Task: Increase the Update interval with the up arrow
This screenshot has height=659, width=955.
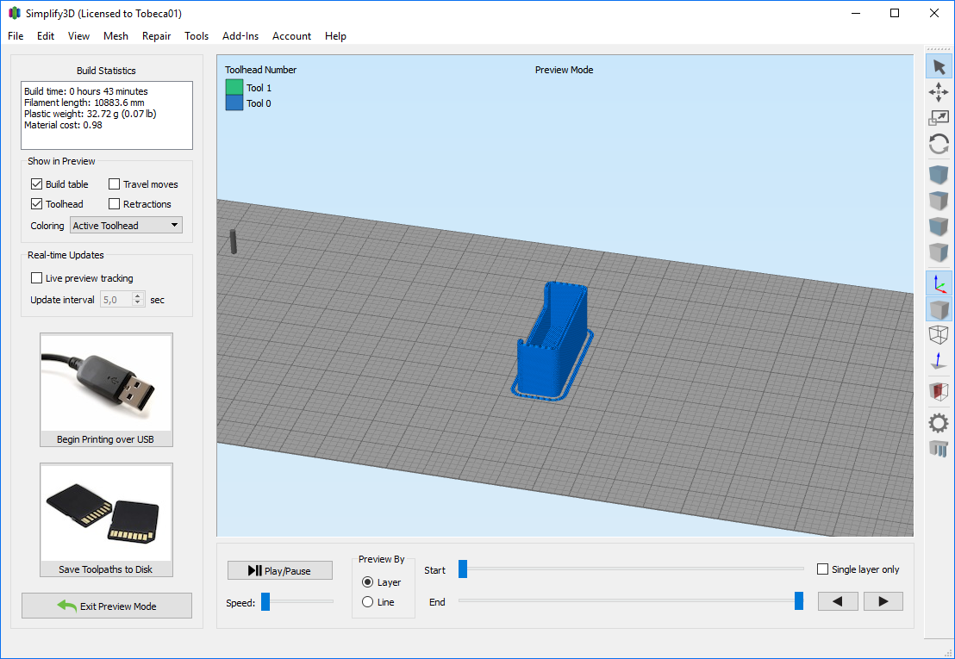Action: pos(138,295)
